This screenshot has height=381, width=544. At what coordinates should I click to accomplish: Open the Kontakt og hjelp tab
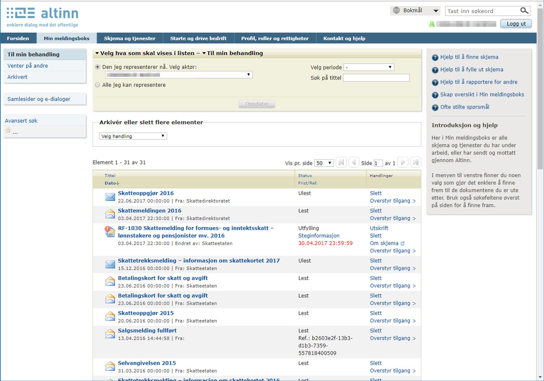click(x=344, y=38)
